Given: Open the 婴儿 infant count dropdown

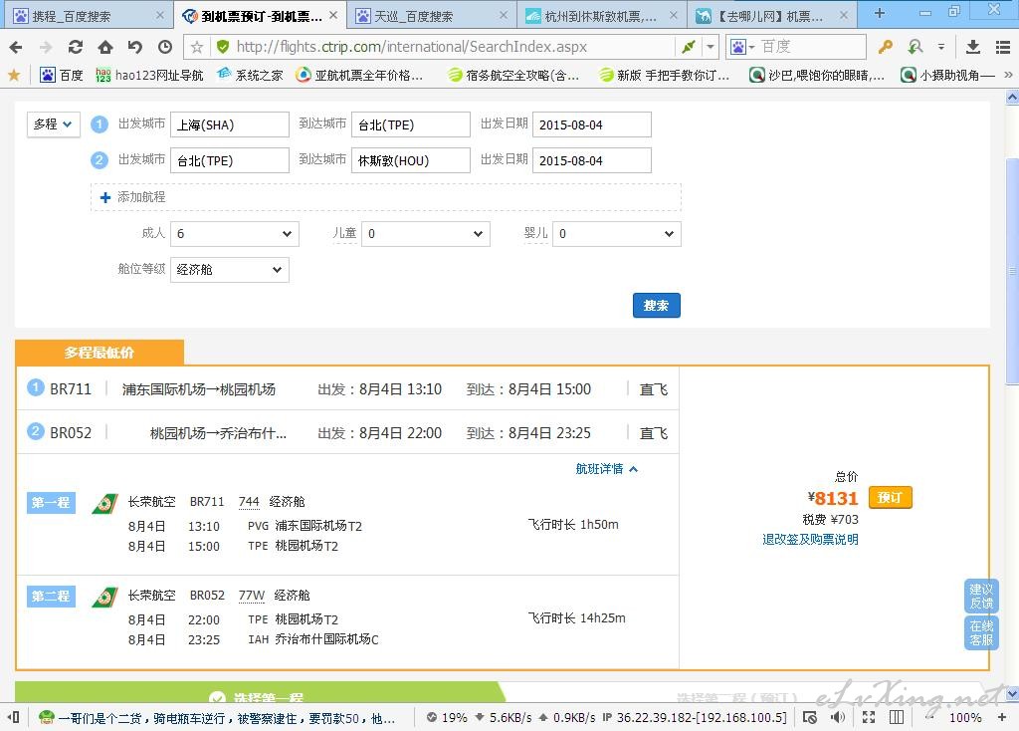Looking at the screenshot, I should click(x=617, y=233).
